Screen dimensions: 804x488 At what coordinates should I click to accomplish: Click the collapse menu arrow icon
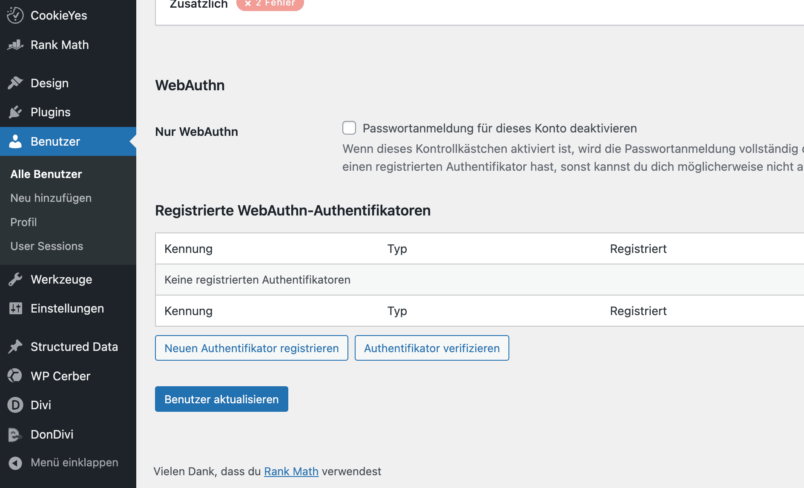click(15, 463)
